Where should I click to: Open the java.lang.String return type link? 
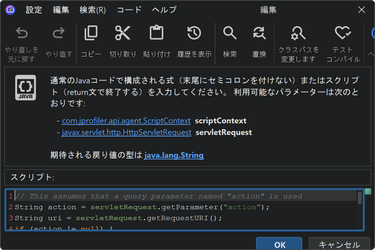(174, 155)
